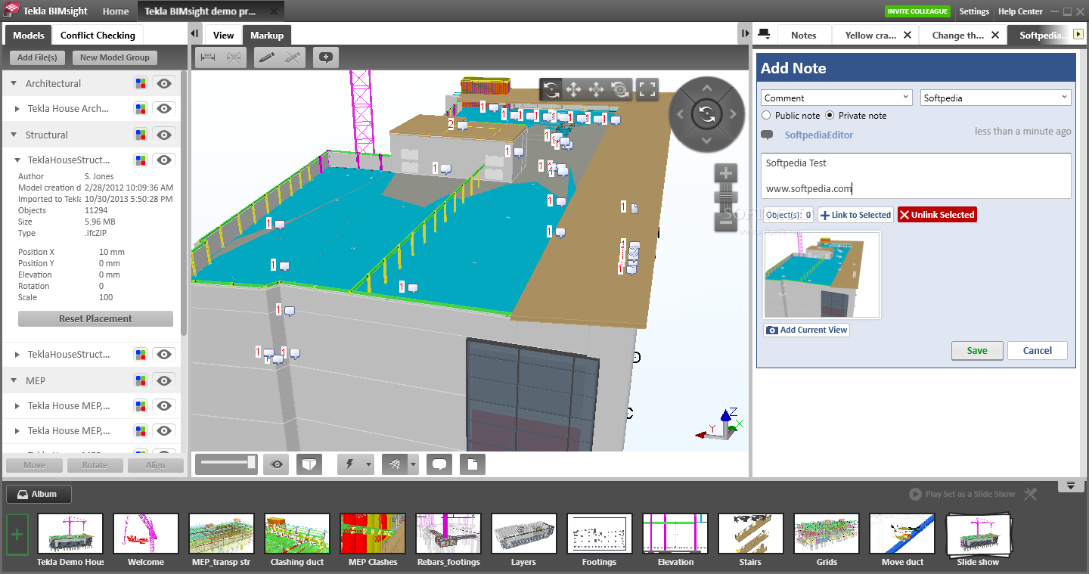The image size is (1089, 574).
Task: Toggle visibility of first Tekla House MEP model
Action: tap(165, 405)
